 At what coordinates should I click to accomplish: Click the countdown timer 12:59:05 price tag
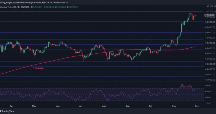(x=209, y=15)
